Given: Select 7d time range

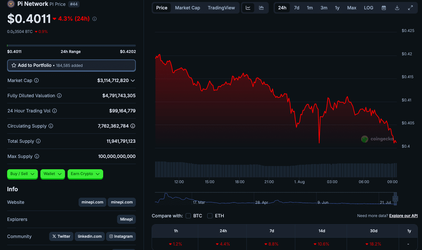Looking at the screenshot, I should [297, 8].
